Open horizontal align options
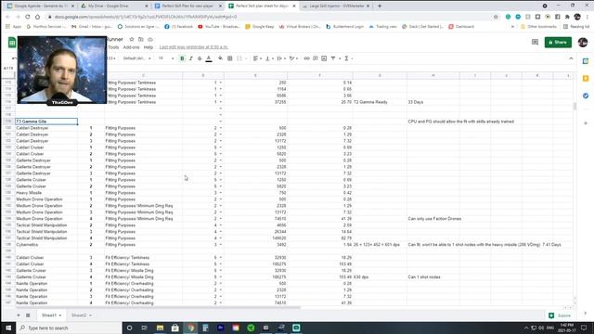594x334 pixels. point(257,58)
